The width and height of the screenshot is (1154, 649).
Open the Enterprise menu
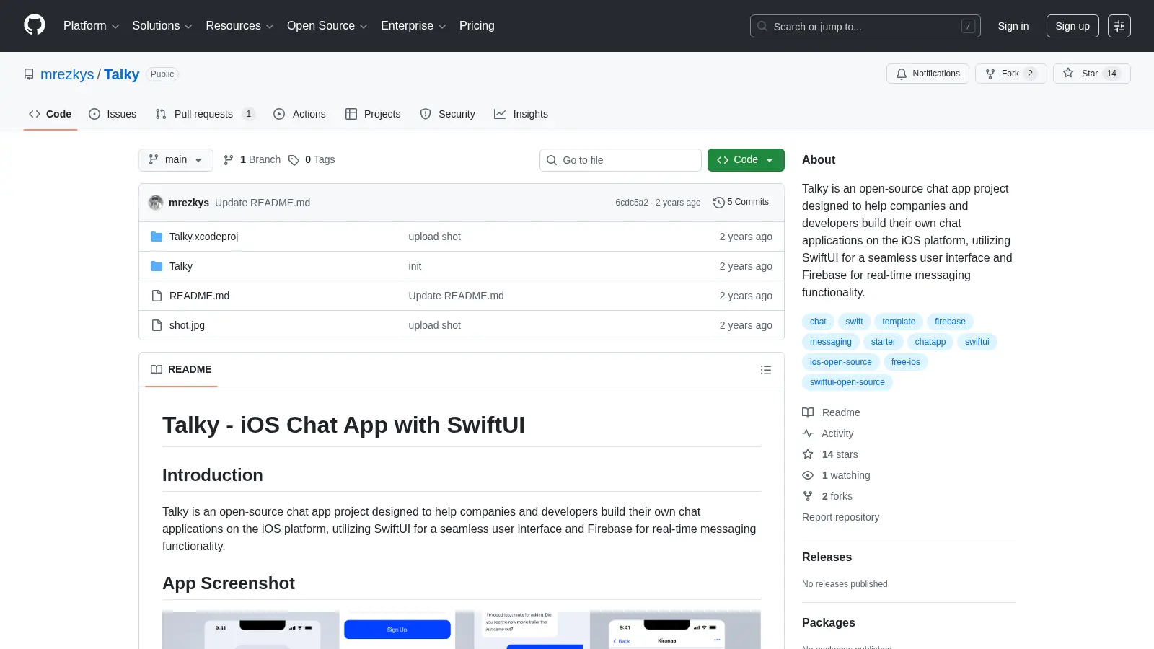tap(413, 26)
